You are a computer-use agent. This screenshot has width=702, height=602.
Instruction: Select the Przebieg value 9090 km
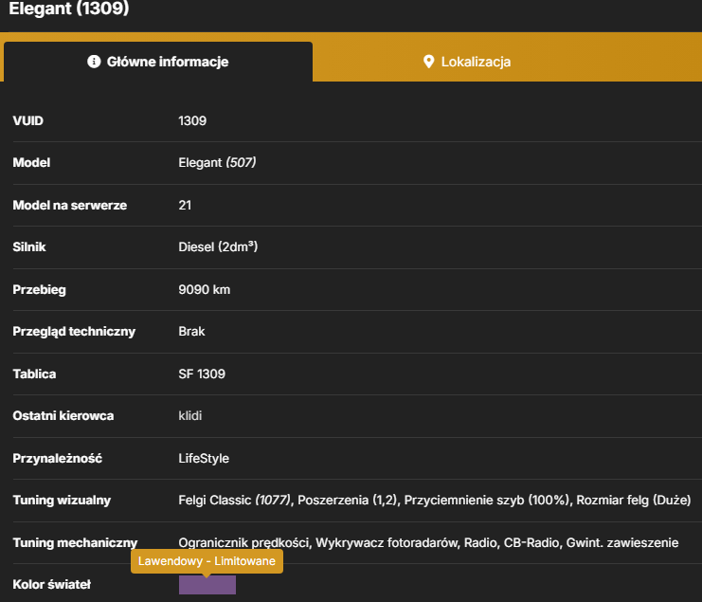[204, 290]
